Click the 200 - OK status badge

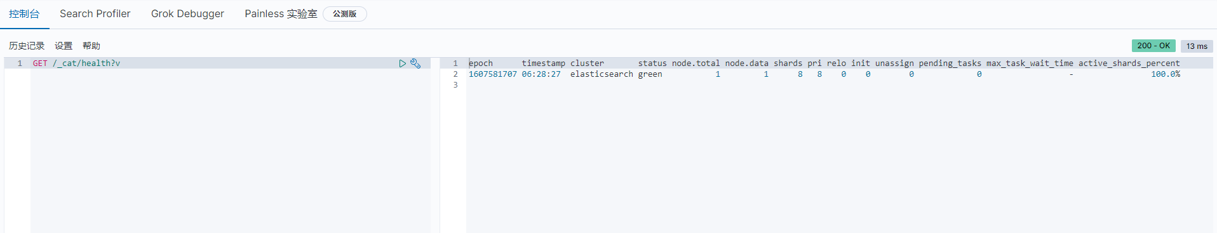click(x=1153, y=46)
